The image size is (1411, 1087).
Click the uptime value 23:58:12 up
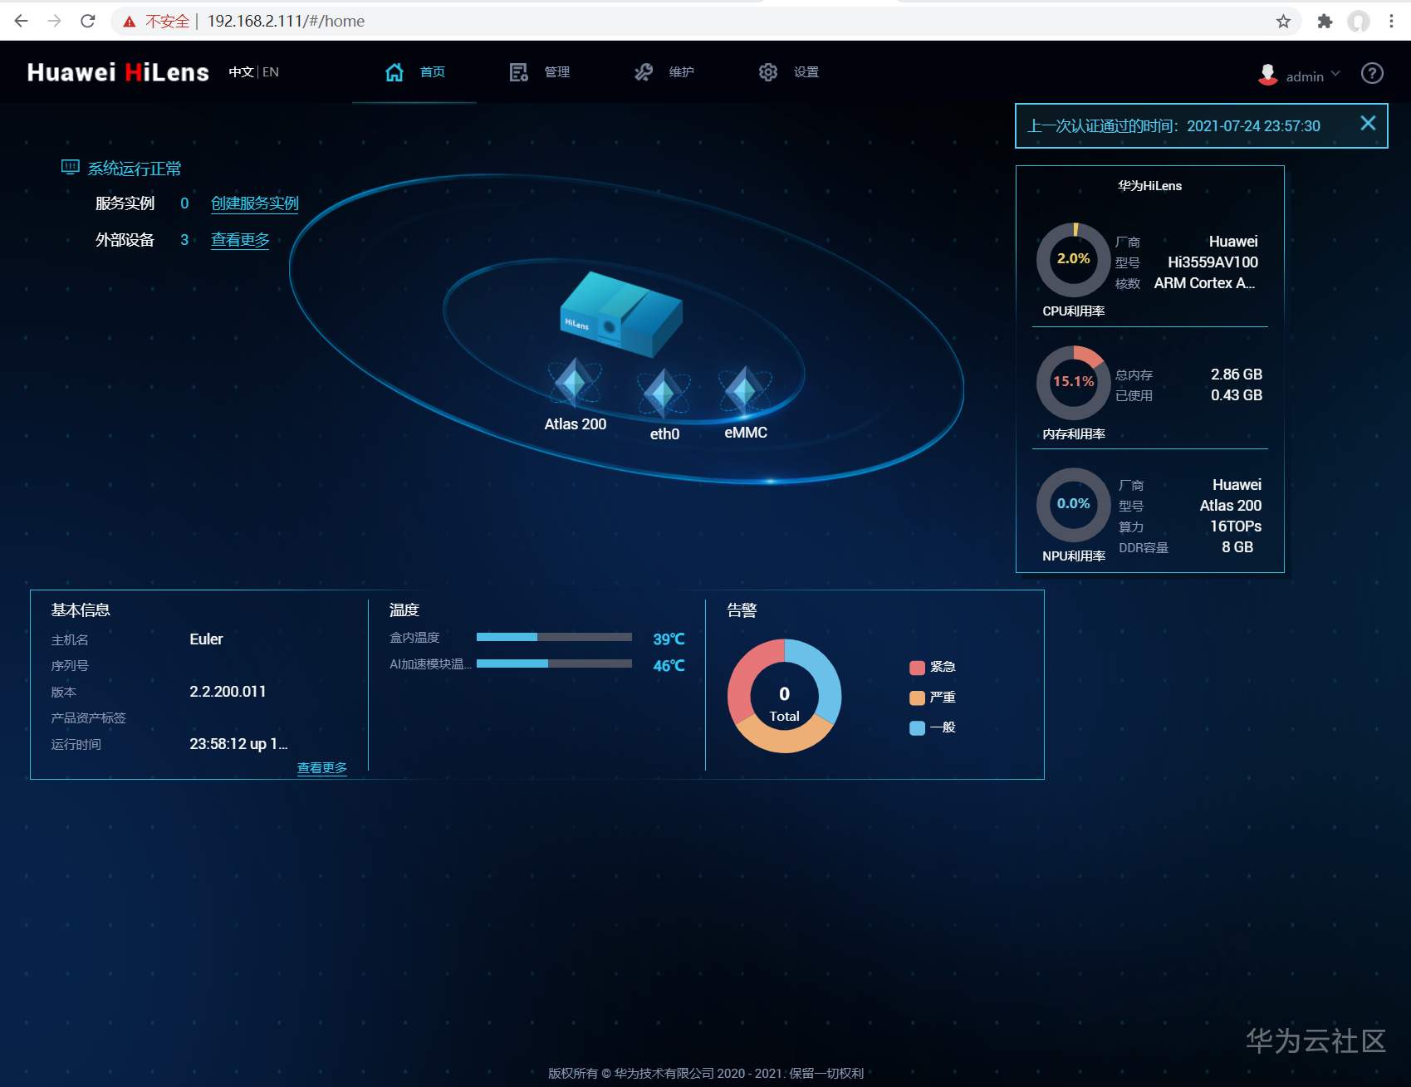point(238,744)
